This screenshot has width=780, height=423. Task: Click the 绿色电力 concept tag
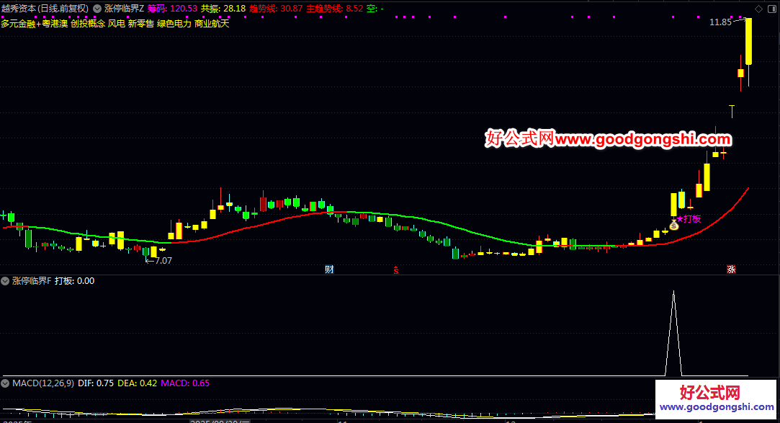[x=174, y=23]
